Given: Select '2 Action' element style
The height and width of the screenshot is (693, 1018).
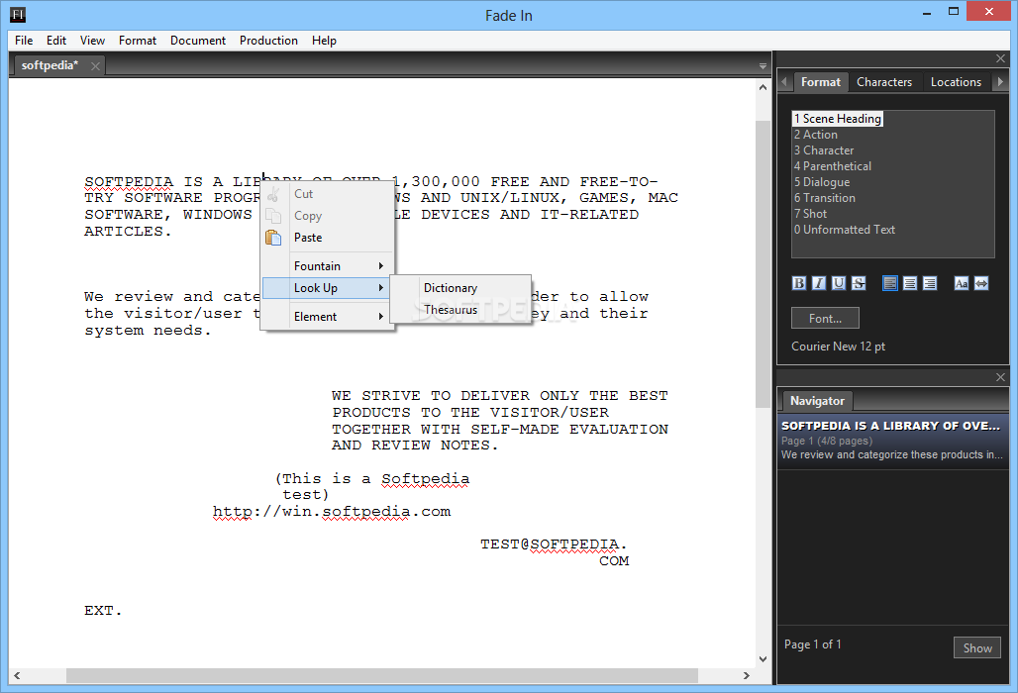Looking at the screenshot, I should point(816,135).
